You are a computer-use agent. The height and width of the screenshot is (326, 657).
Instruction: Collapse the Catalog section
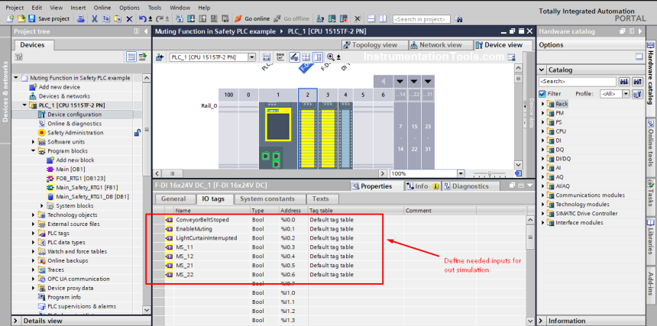point(542,70)
